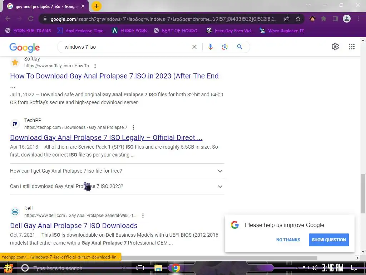
Task: Toggle the Chrome side panel
Action: [335, 19]
